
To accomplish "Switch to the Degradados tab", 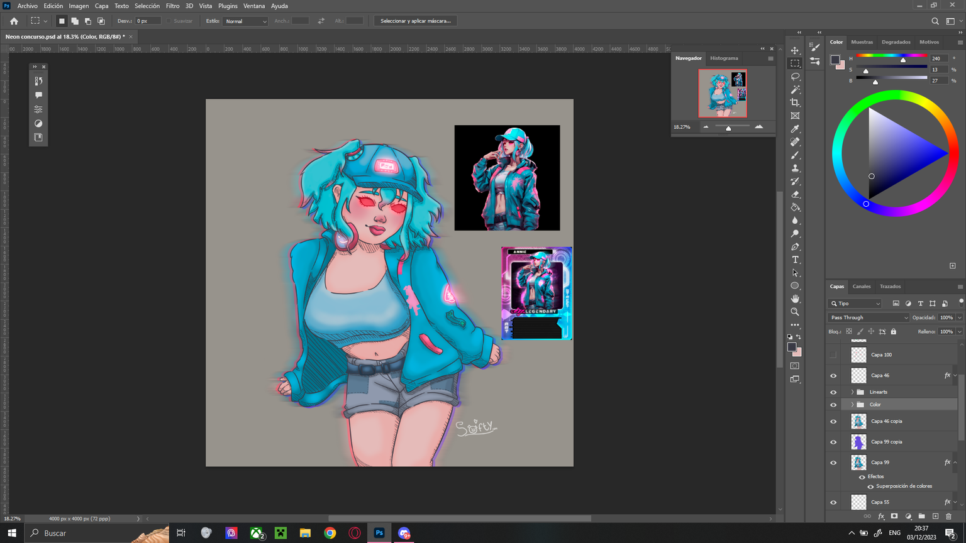I will click(896, 42).
